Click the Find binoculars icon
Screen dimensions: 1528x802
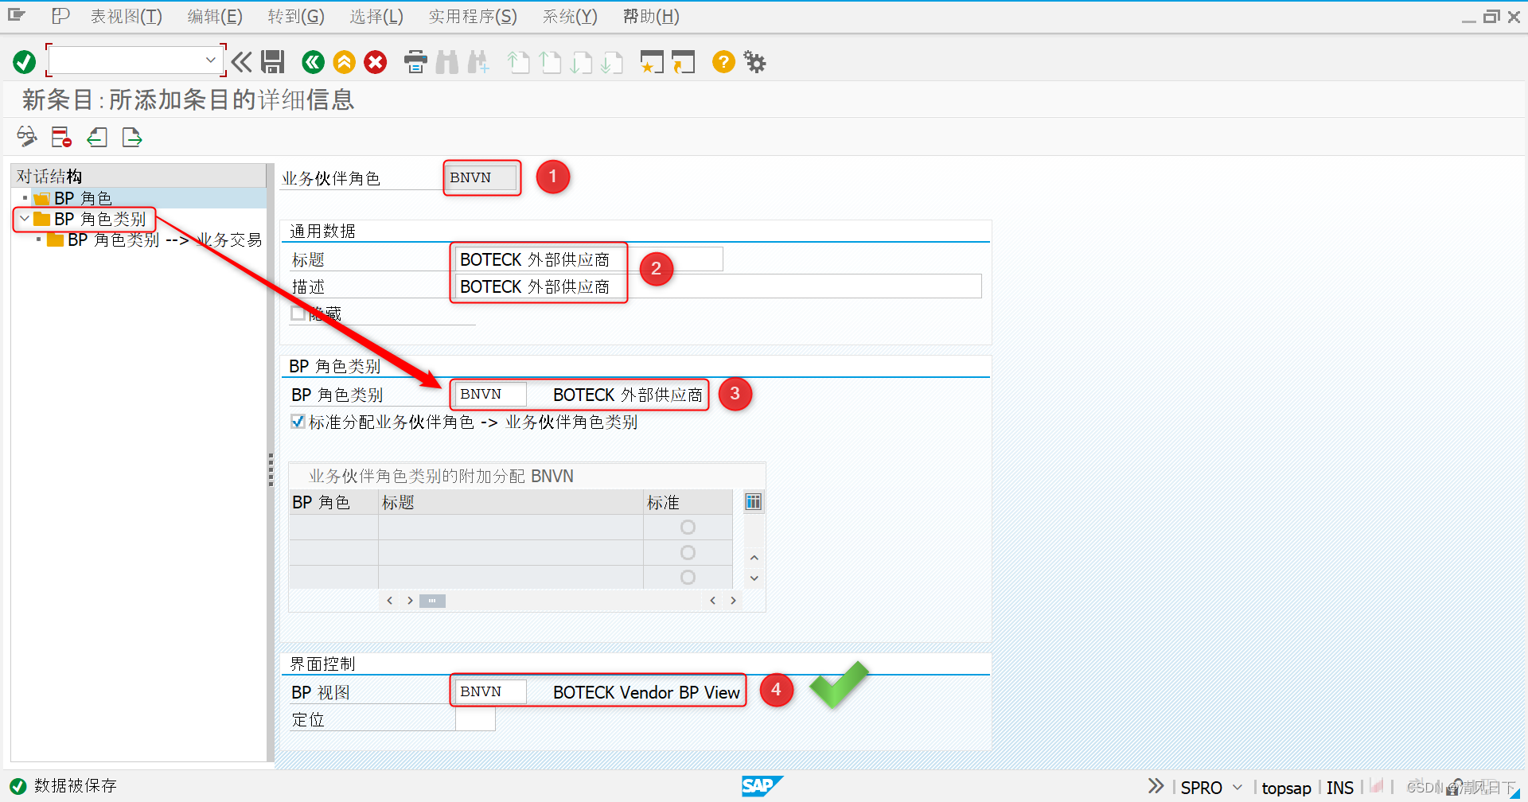[x=447, y=61]
